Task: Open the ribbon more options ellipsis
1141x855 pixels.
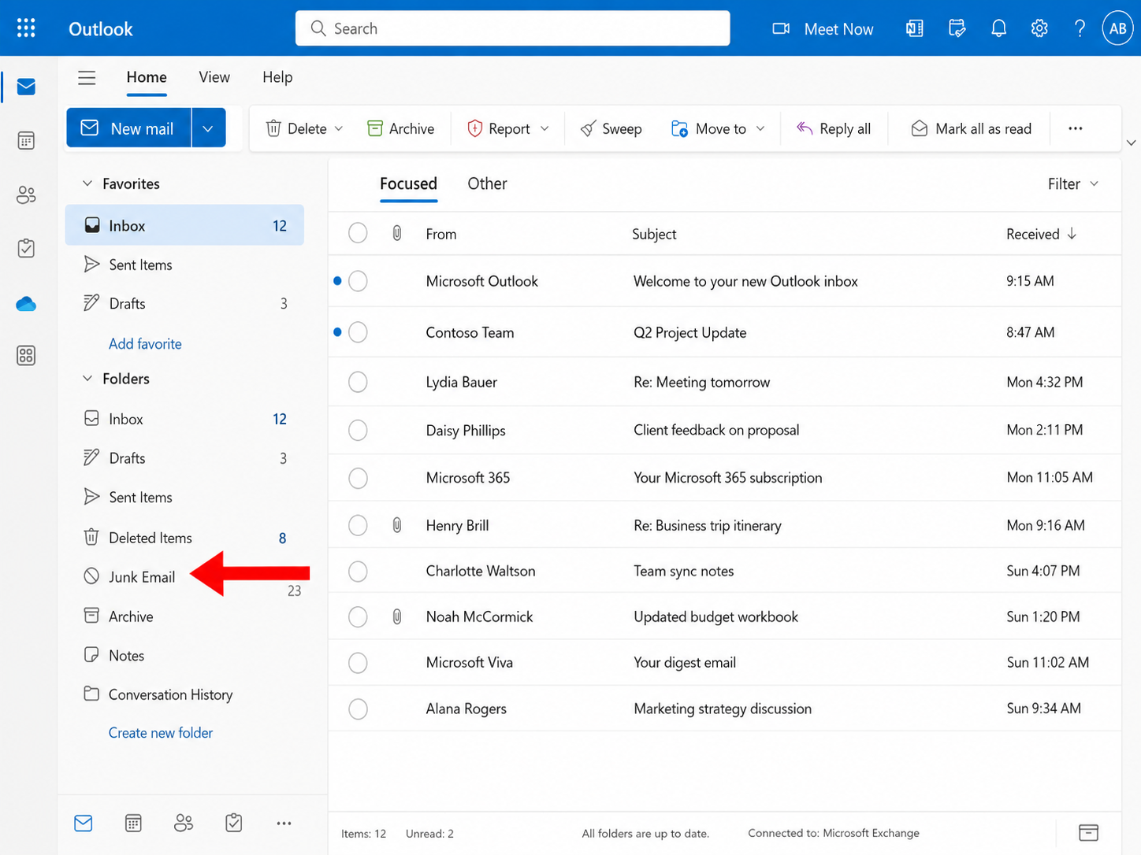Action: (1076, 128)
